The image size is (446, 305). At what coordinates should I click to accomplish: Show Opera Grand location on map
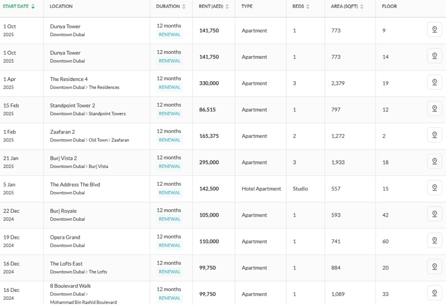(434, 240)
